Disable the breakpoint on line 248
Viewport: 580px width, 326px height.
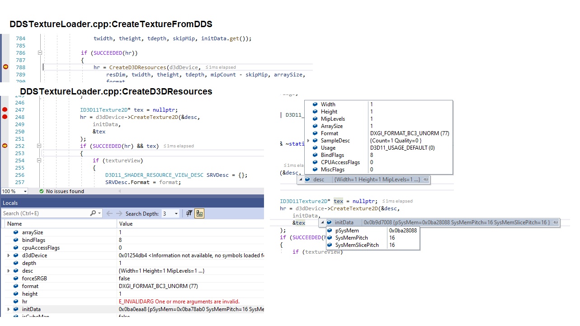4,117
